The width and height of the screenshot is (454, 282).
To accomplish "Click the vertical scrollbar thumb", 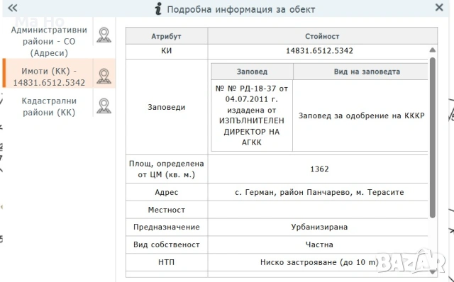I will coord(432,137).
